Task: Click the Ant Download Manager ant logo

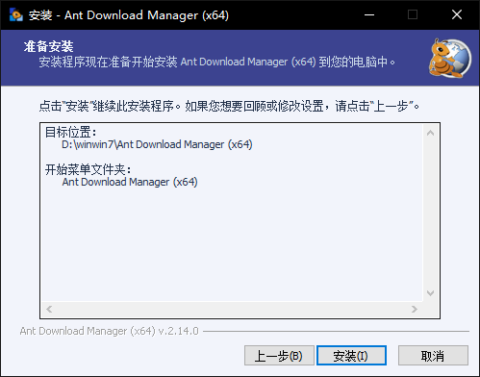Action: [x=449, y=58]
